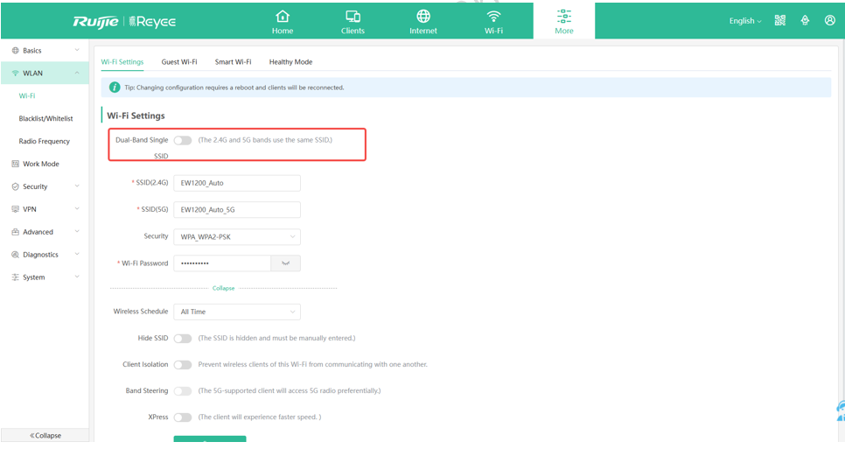This screenshot has width=845, height=456.
Task: Open the QR code icon in header
Action: coord(780,20)
